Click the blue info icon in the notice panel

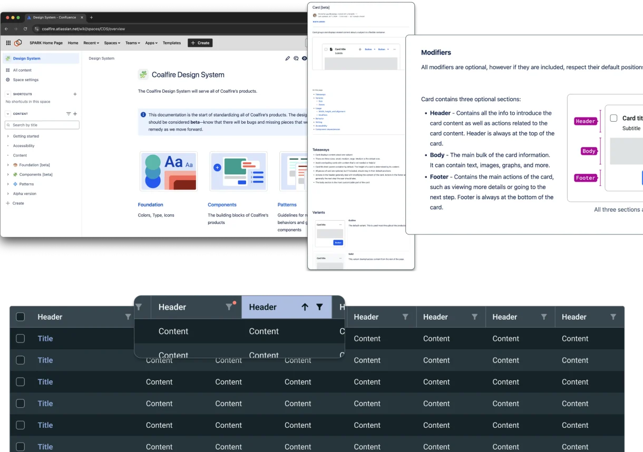pos(143,115)
